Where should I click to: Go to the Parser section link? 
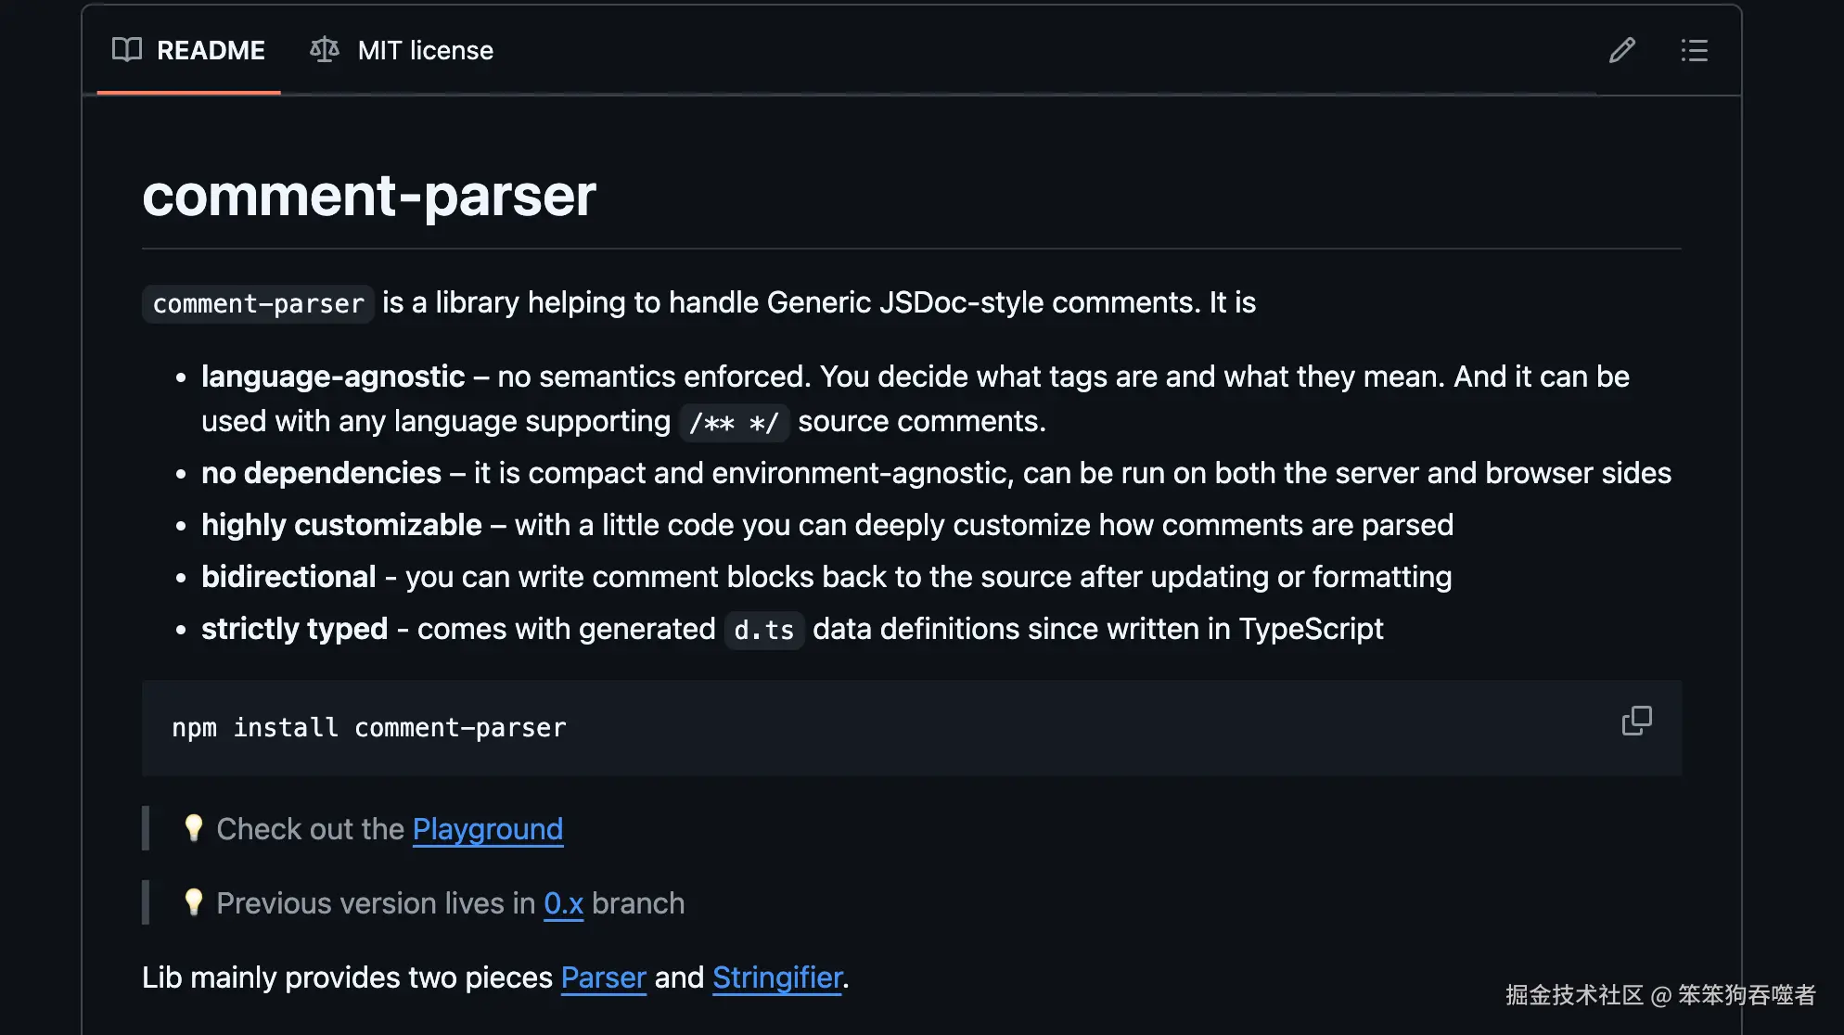603,977
